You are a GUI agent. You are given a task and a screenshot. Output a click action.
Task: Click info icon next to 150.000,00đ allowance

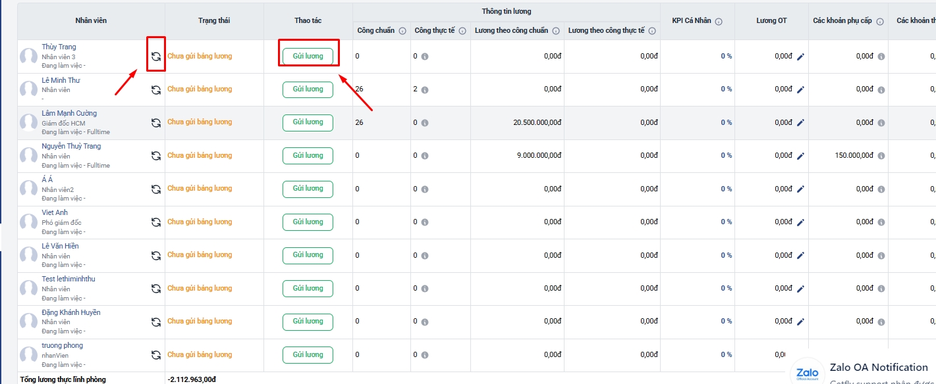click(x=881, y=156)
